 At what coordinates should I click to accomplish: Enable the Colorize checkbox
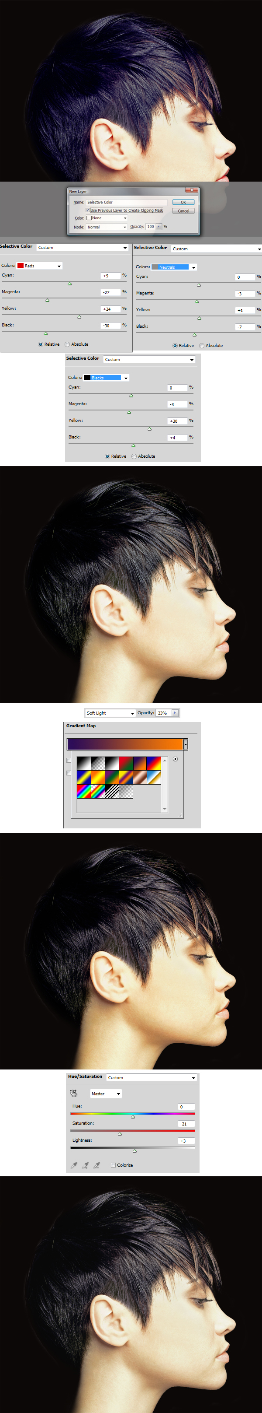pos(113,1165)
